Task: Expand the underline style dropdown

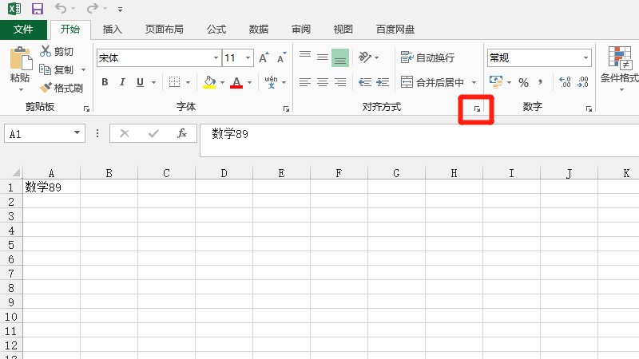Action: [153, 83]
